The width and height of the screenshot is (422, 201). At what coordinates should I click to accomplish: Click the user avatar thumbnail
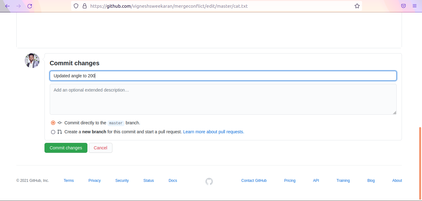pos(32,61)
